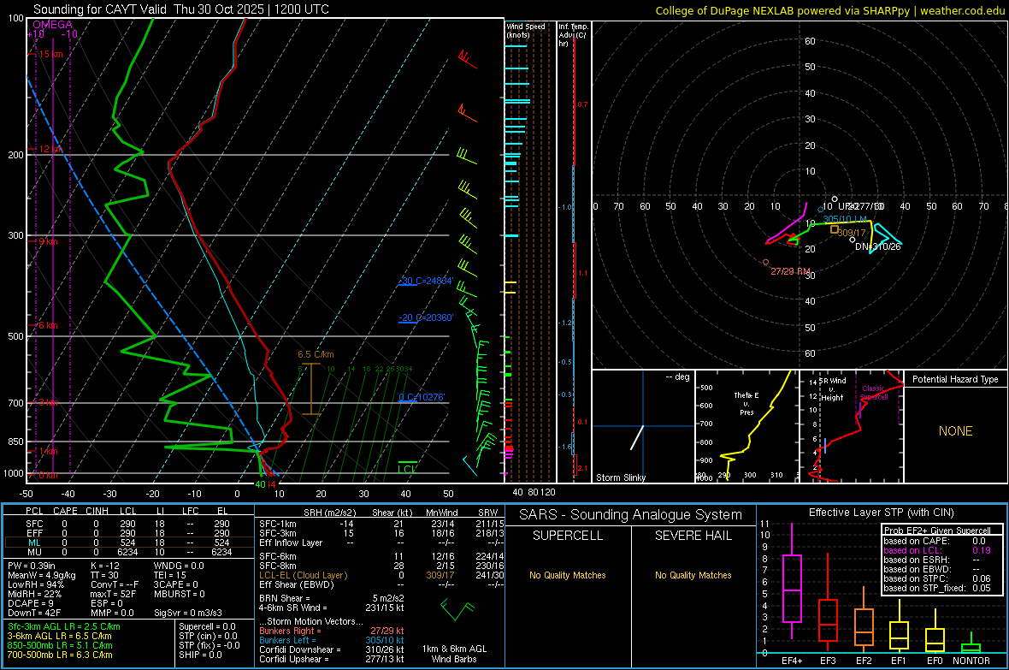Click the red Bunkers right-mover circle marker

coord(765,262)
